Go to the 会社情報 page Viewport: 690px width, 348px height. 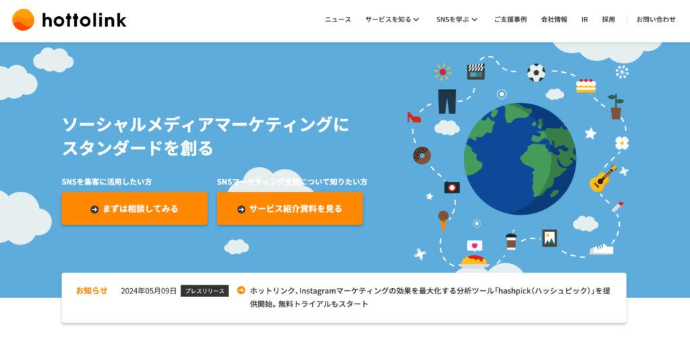point(554,20)
